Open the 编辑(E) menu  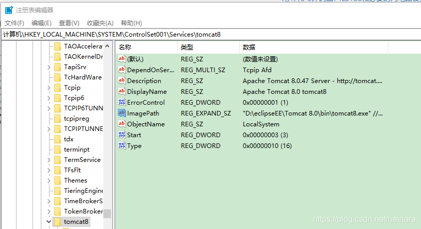coord(41,23)
